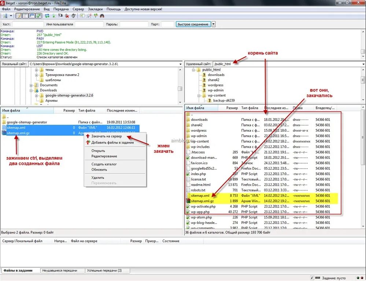Open the Закладки menu
Screen dimensions: 366x281
(95, 9)
